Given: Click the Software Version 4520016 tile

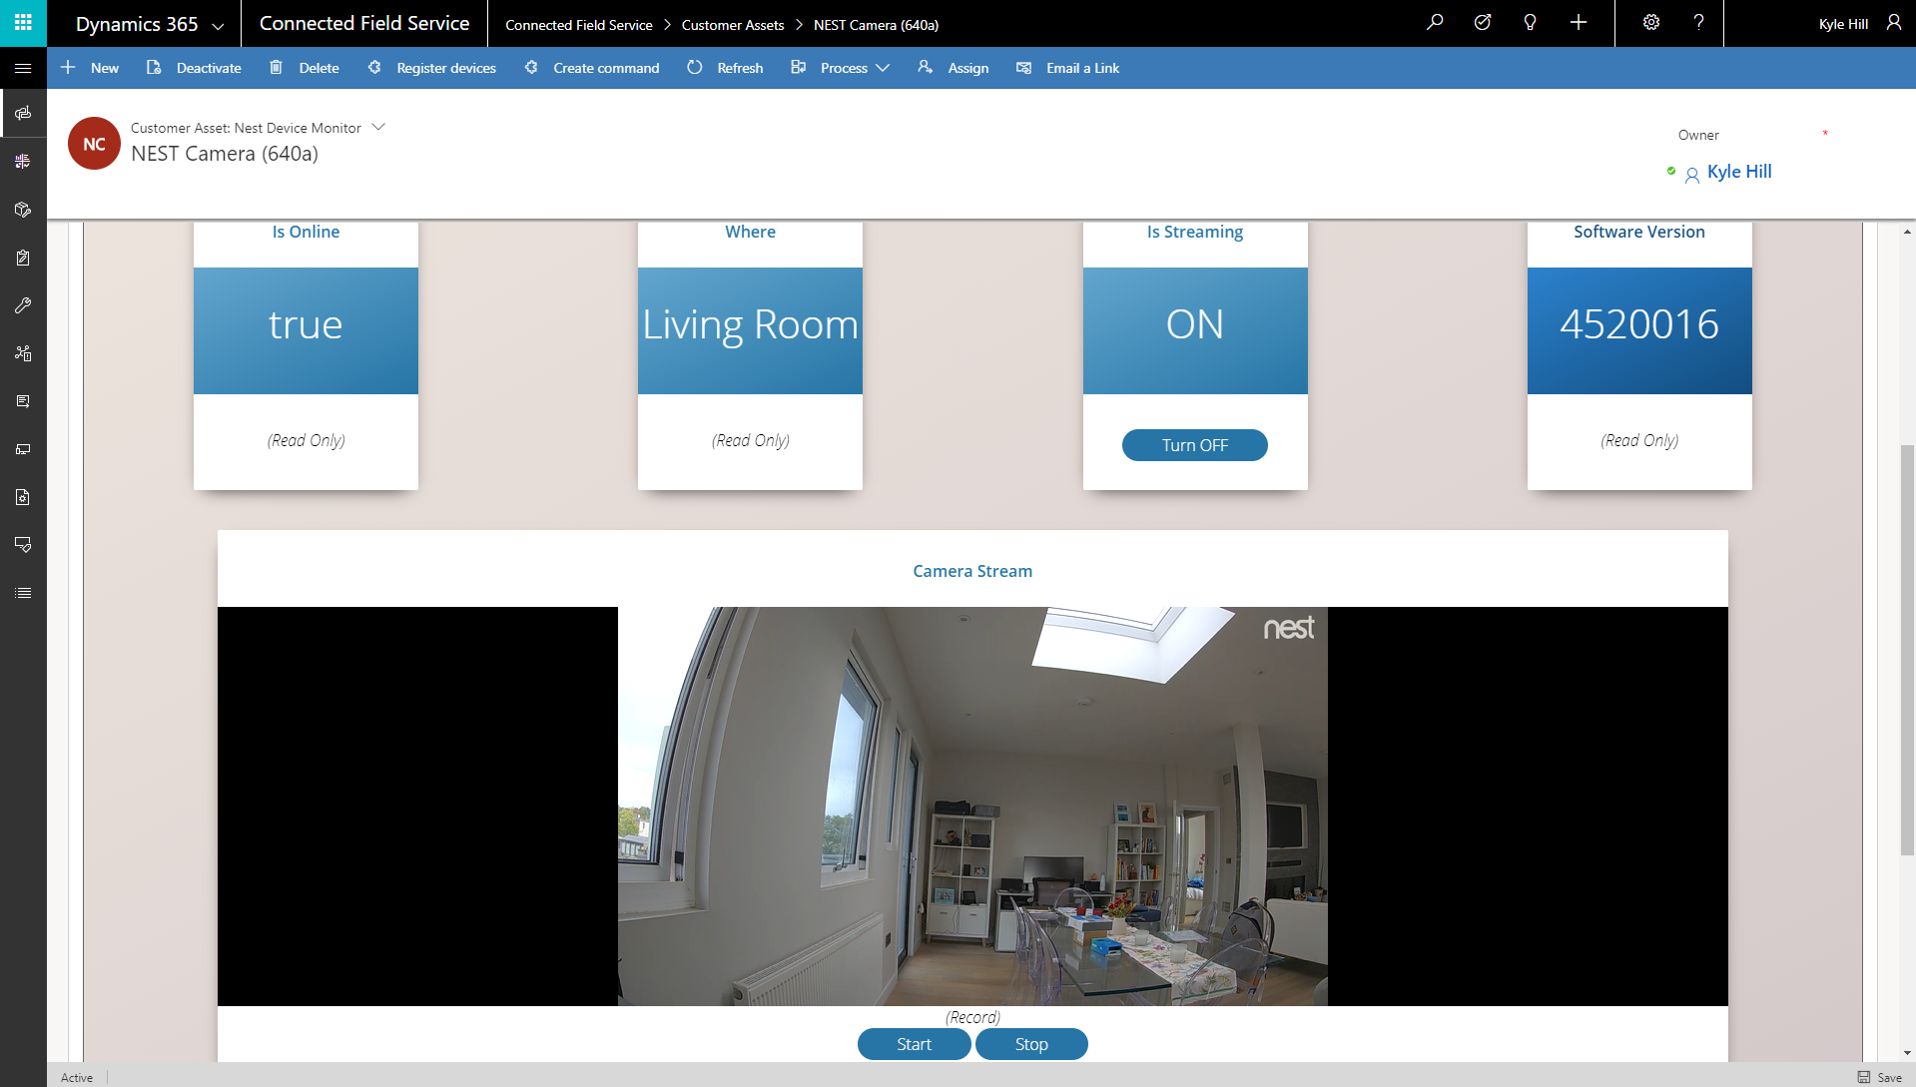Looking at the screenshot, I should [x=1639, y=330].
